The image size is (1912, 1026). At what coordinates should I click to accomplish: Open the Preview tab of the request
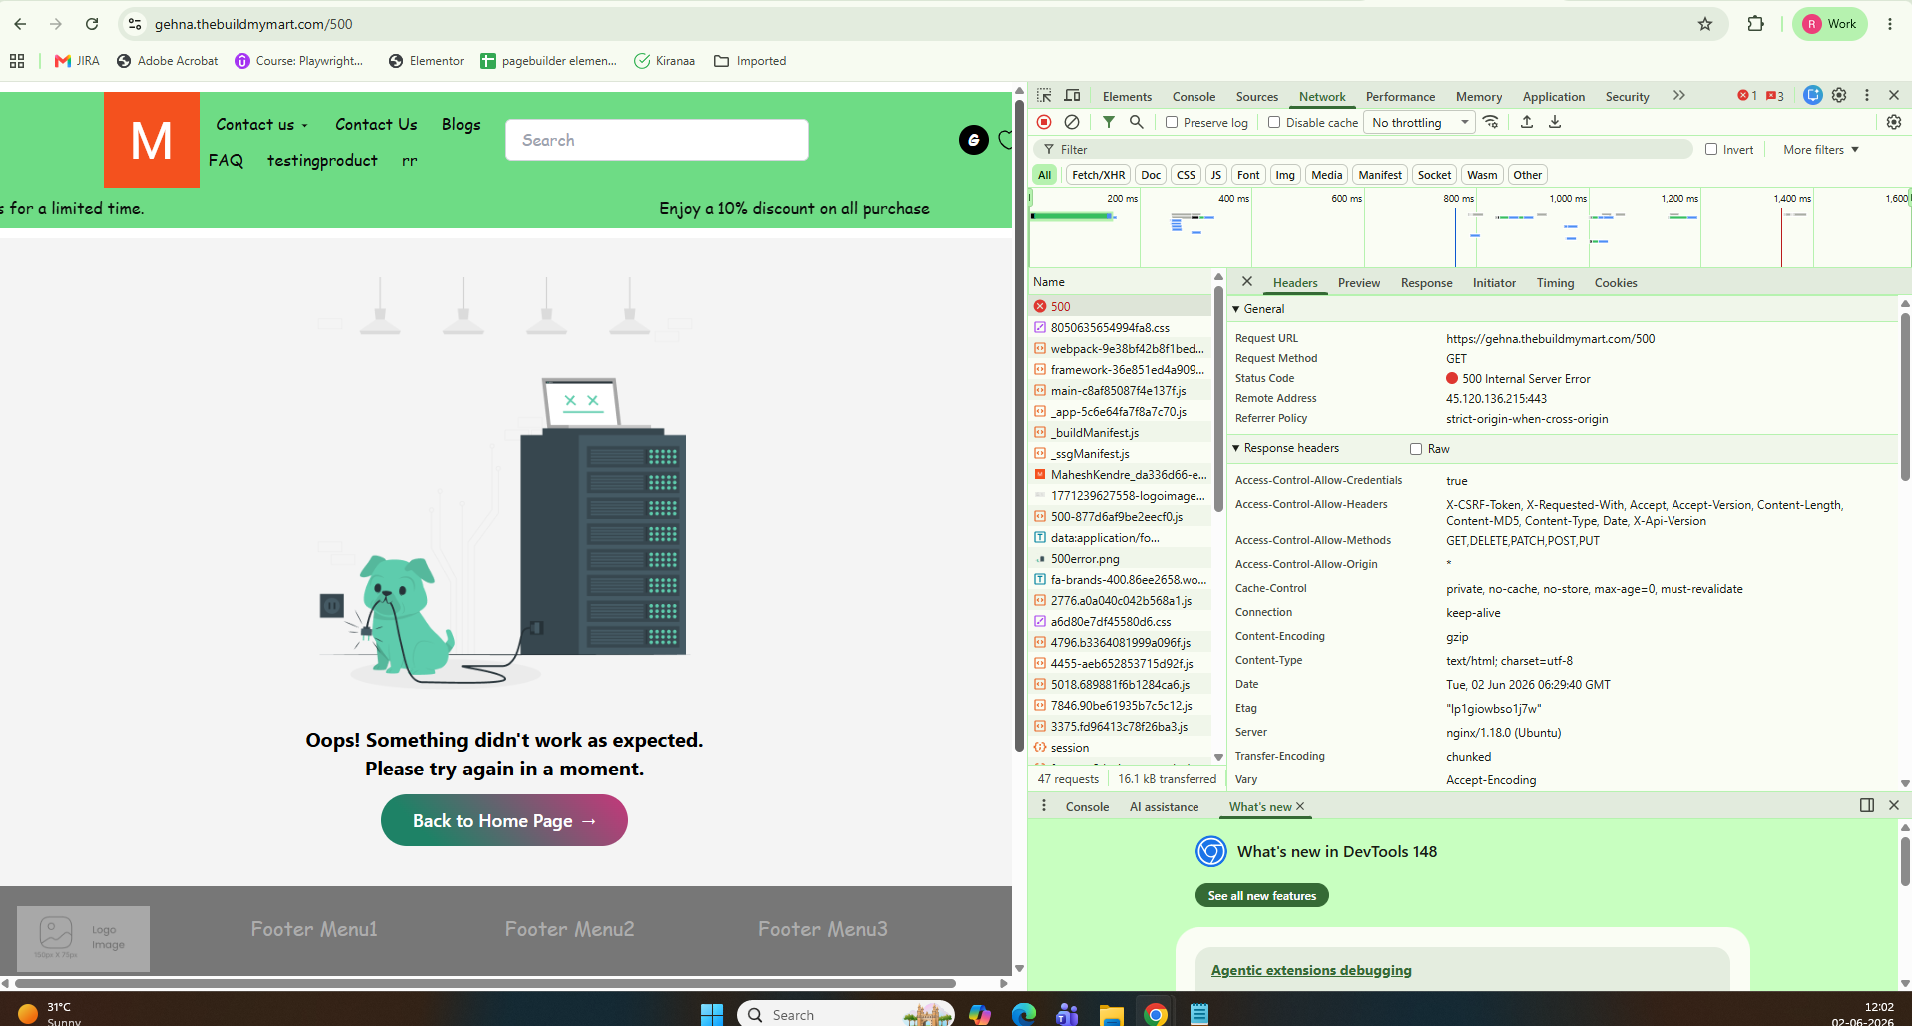pyautogui.click(x=1359, y=283)
